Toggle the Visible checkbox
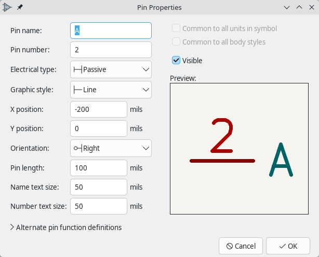This screenshot has width=319, height=257. pyautogui.click(x=177, y=61)
